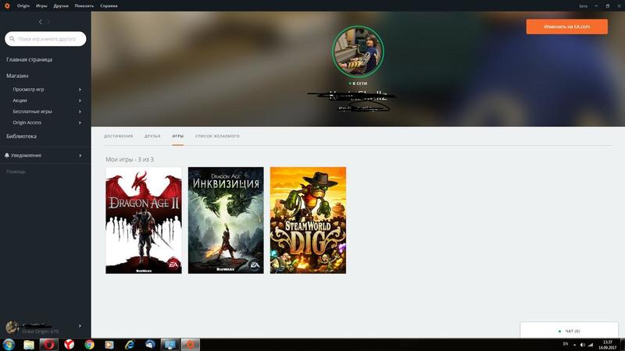Viewport: 625px width, 351px height.
Task: Click the monitor app taskbar icon
Action: click(170, 345)
